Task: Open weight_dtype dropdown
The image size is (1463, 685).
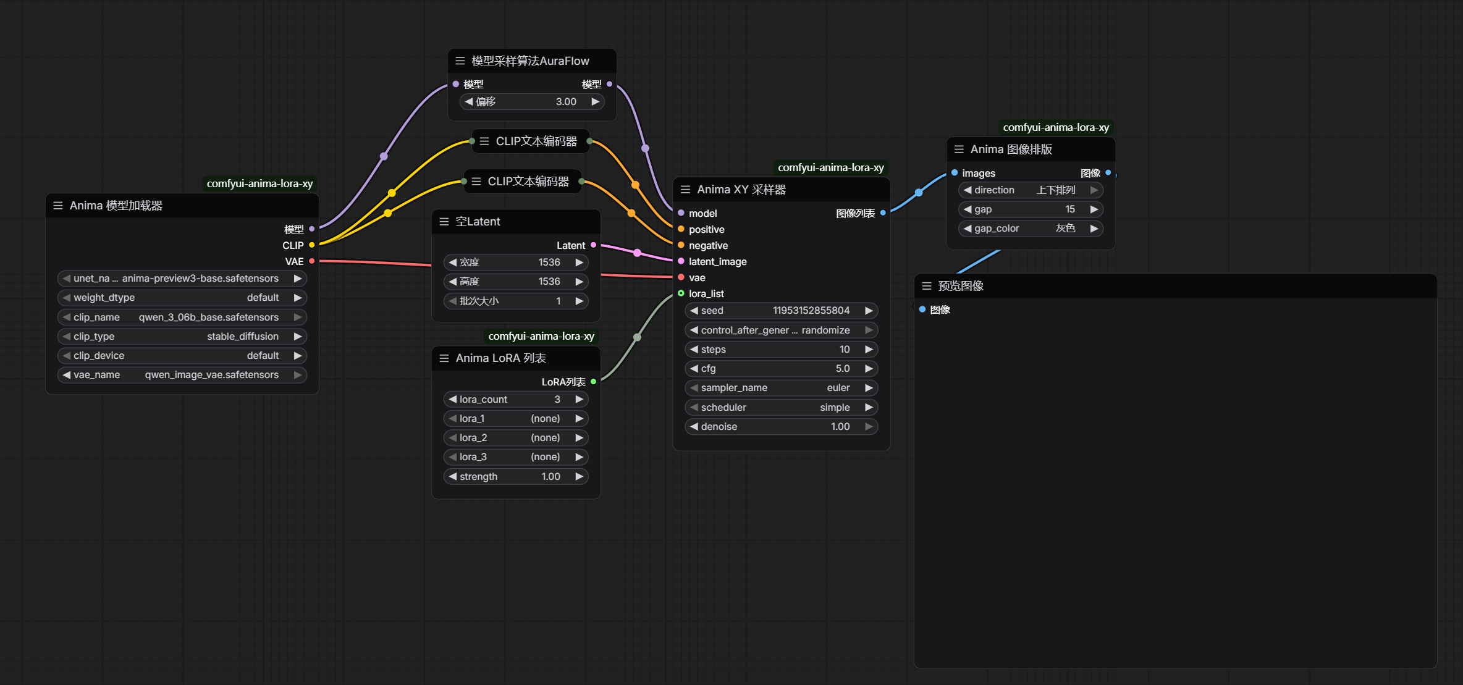Action: pos(182,298)
